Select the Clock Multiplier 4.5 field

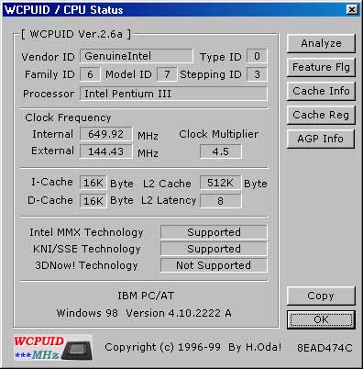220,151
